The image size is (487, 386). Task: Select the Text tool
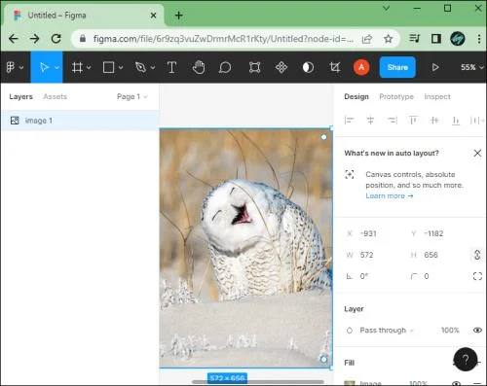(171, 67)
